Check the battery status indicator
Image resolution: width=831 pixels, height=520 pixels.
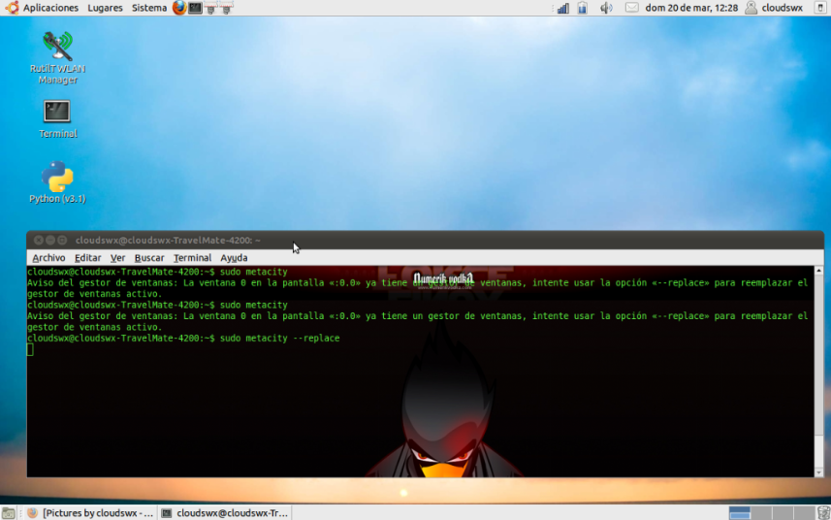pyautogui.click(x=583, y=8)
